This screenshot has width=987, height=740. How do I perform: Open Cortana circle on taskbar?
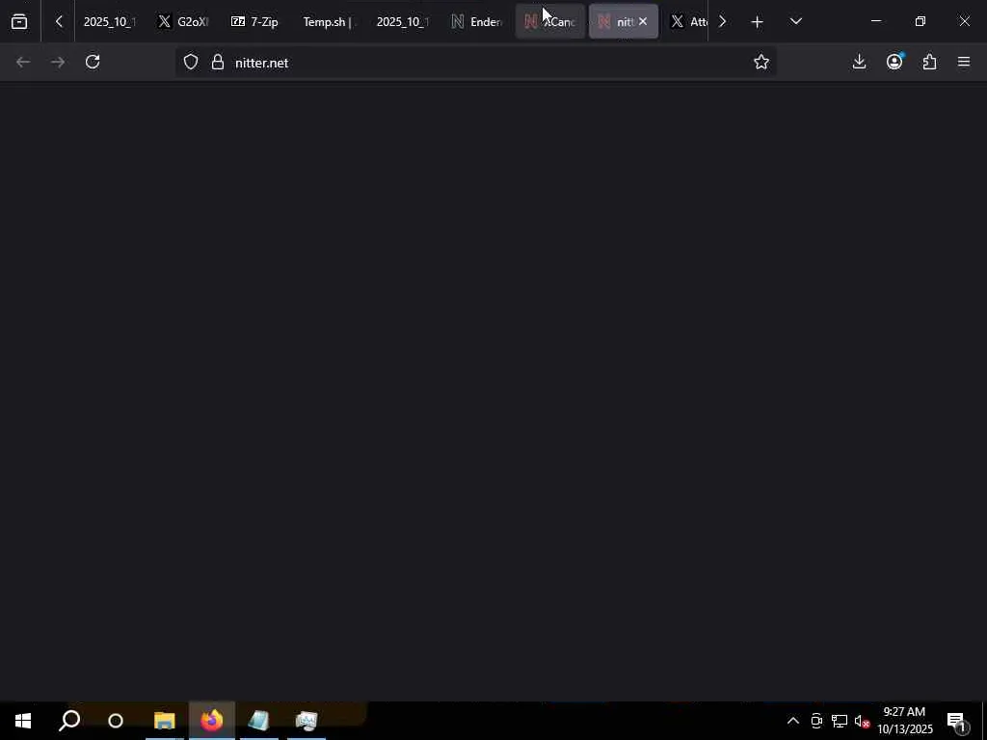(x=116, y=721)
